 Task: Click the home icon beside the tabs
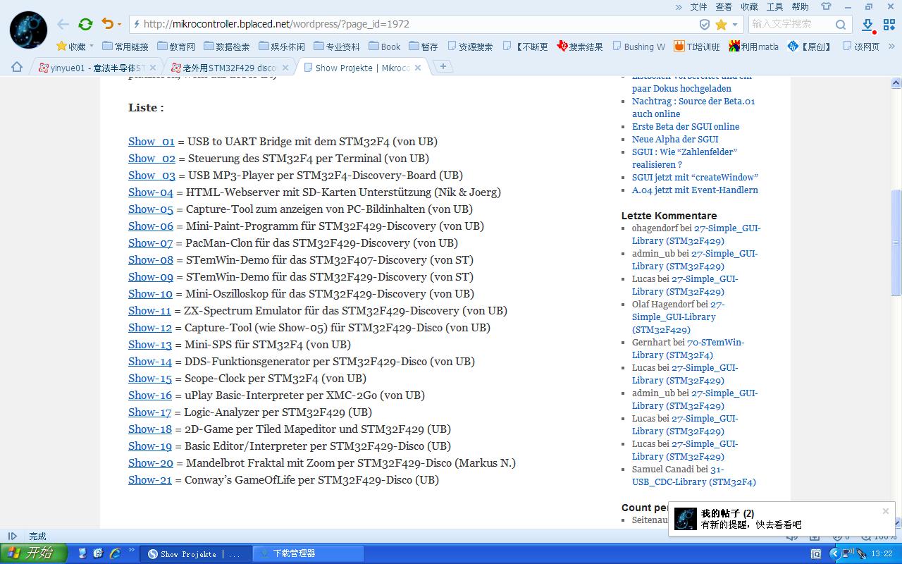(x=17, y=67)
